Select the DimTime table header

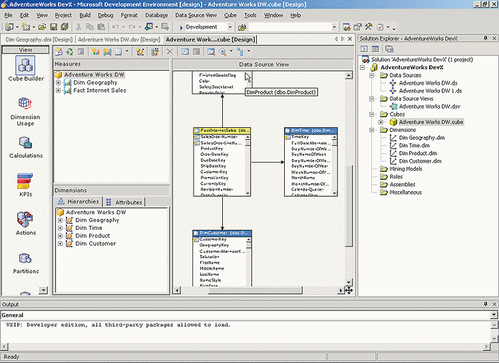pos(311,131)
